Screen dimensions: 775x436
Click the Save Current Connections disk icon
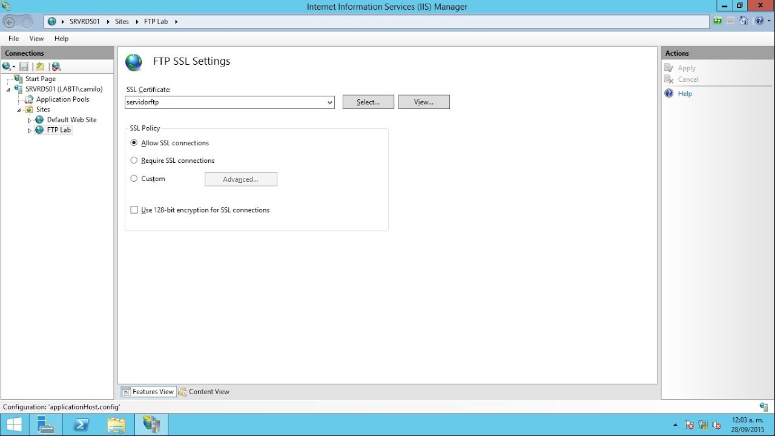tap(24, 67)
